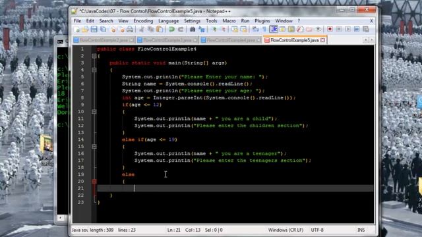Toggle Folder as Workspace toolbar icon
The image size is (422, 237).
pos(309,29)
